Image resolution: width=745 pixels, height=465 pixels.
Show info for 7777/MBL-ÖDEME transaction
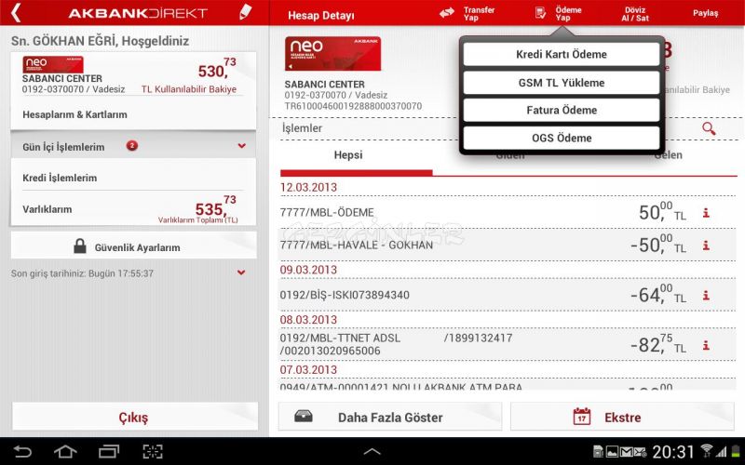coord(706,213)
